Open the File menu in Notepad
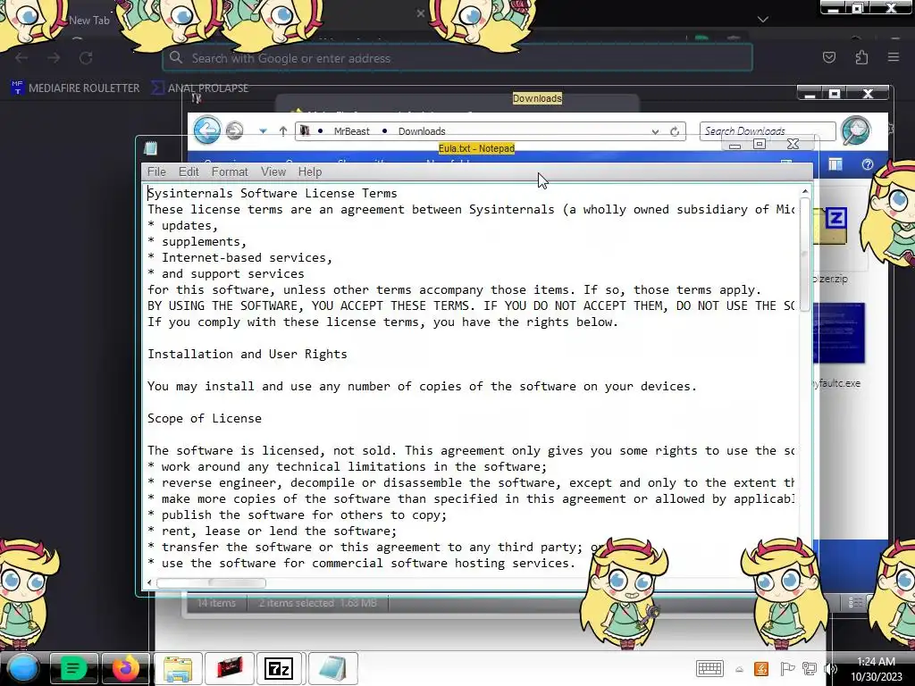The width and height of the screenshot is (915, 686). 156,171
